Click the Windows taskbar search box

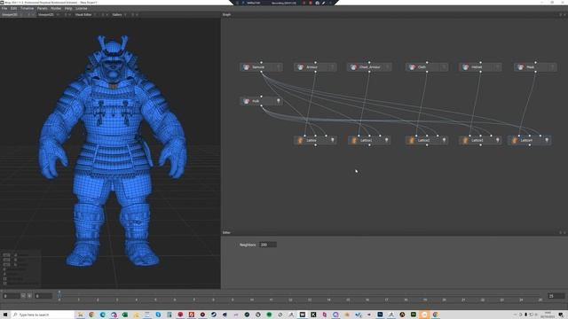tap(42, 315)
